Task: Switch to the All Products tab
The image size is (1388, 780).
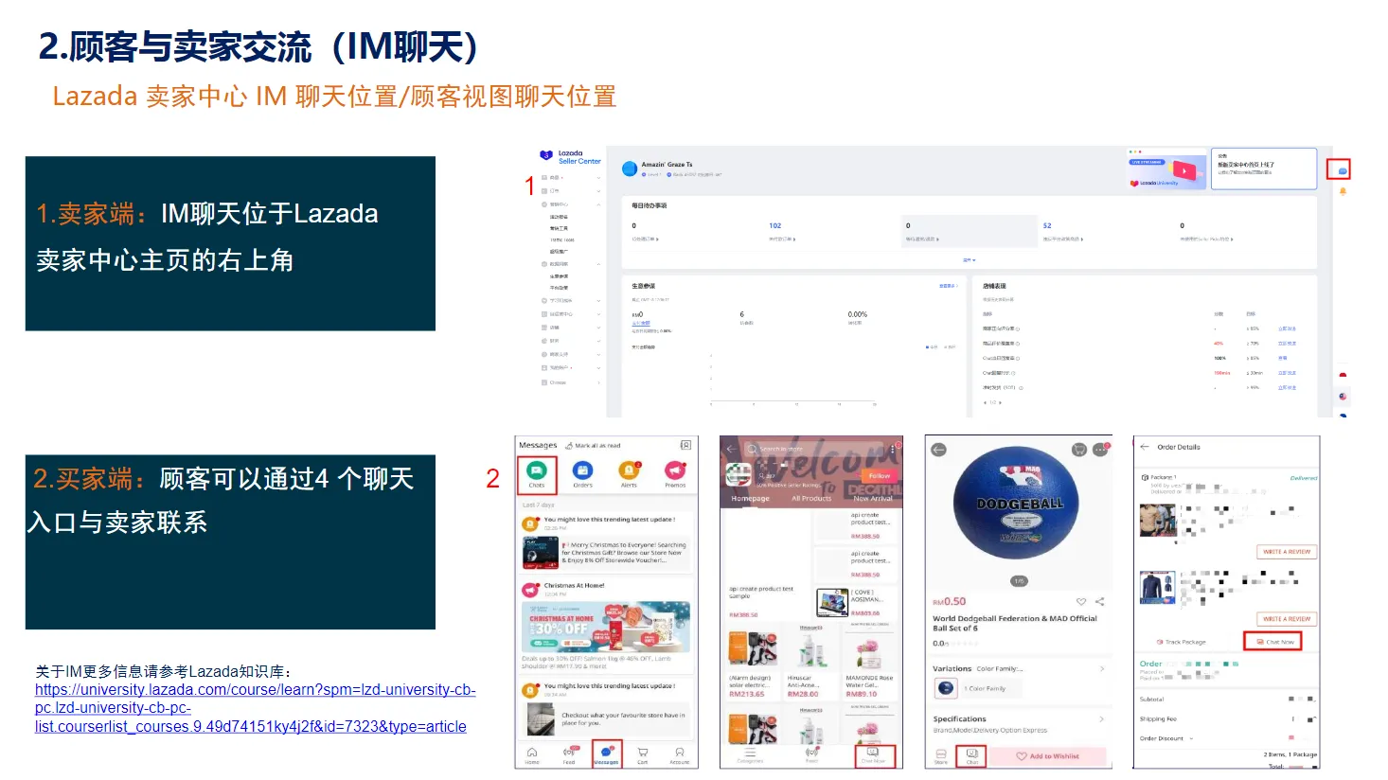Action: click(811, 498)
